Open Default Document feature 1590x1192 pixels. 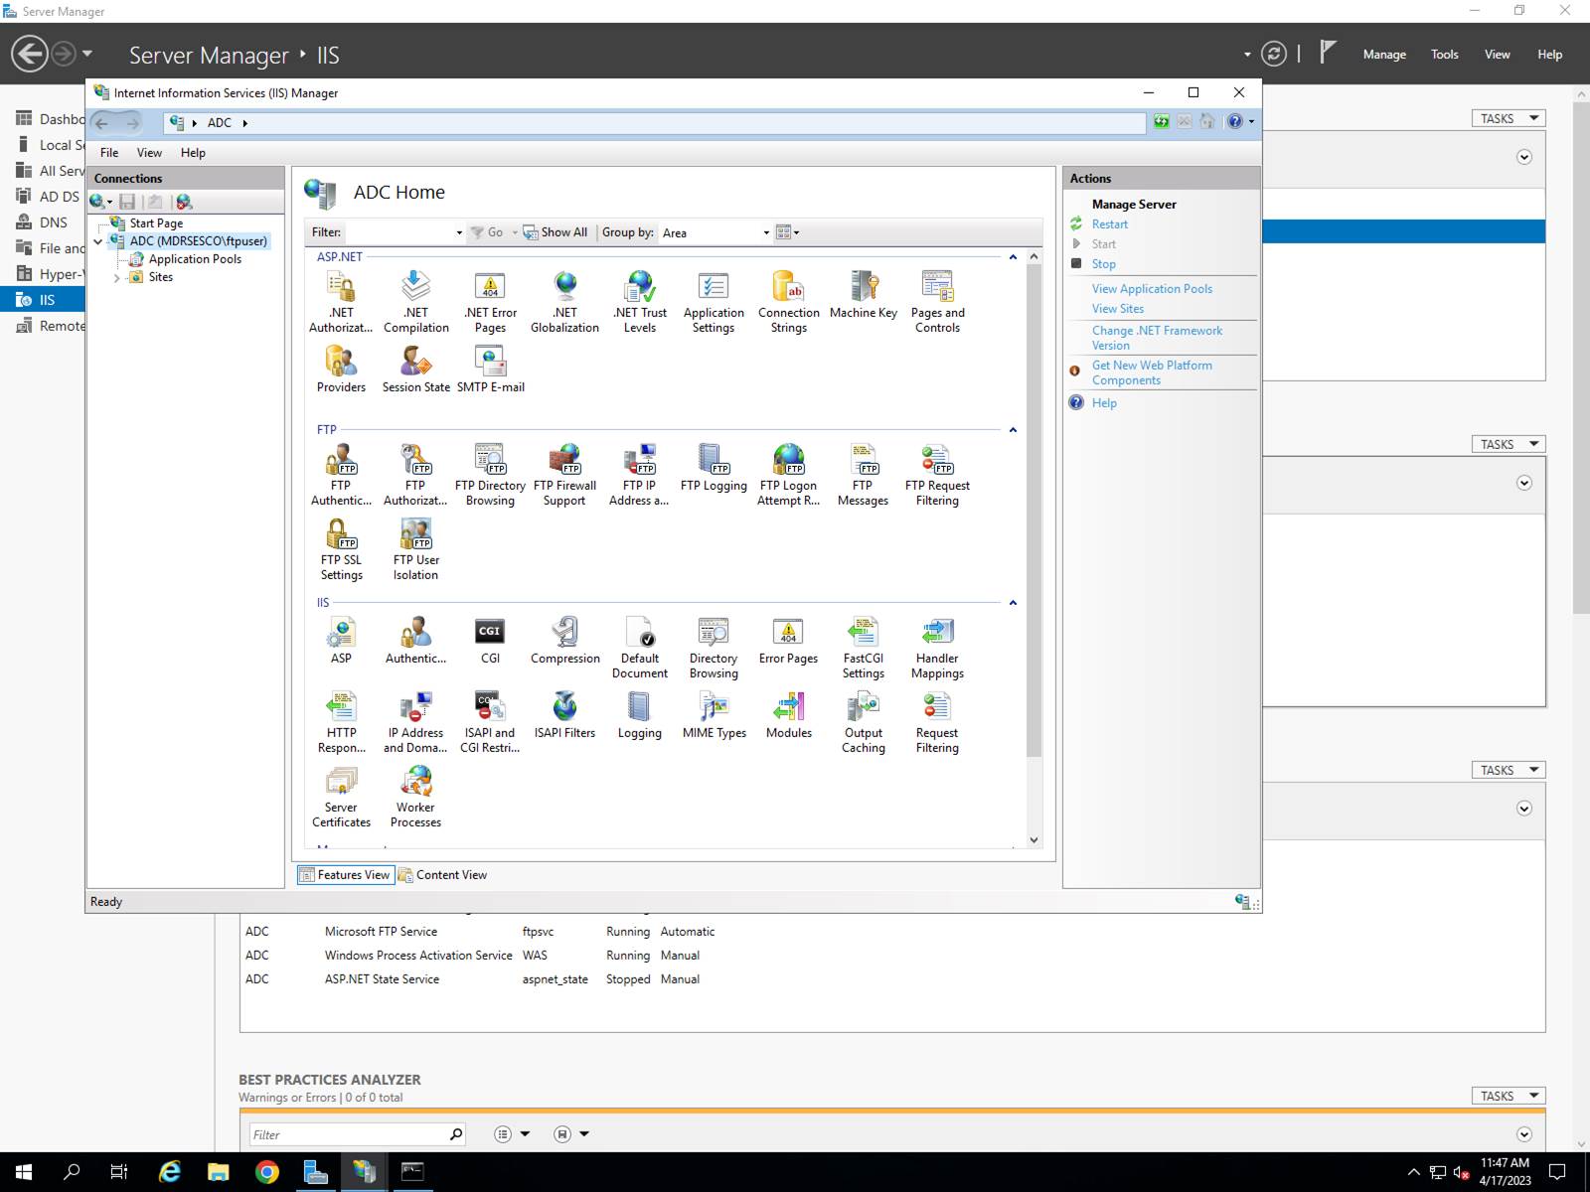(640, 648)
